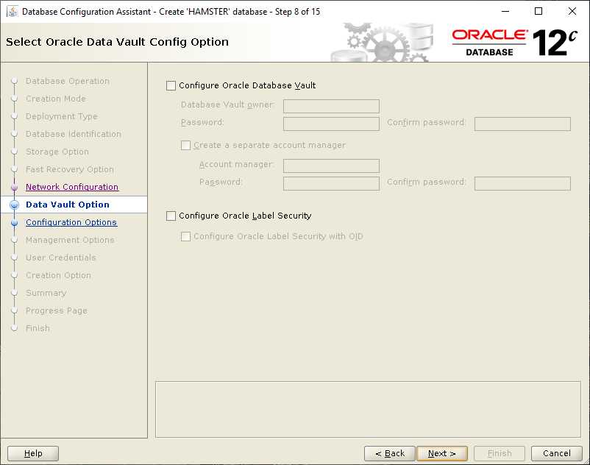Screen dimensions: 590x465
Task: Click the Fast Recovery Option step
Action: (70, 169)
